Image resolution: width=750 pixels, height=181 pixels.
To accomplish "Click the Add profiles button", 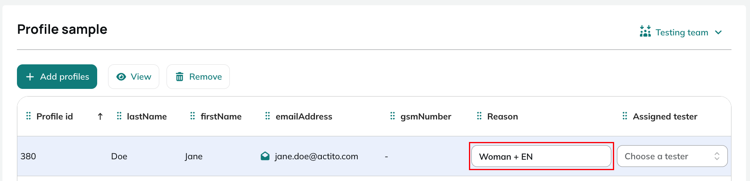I will pos(57,76).
